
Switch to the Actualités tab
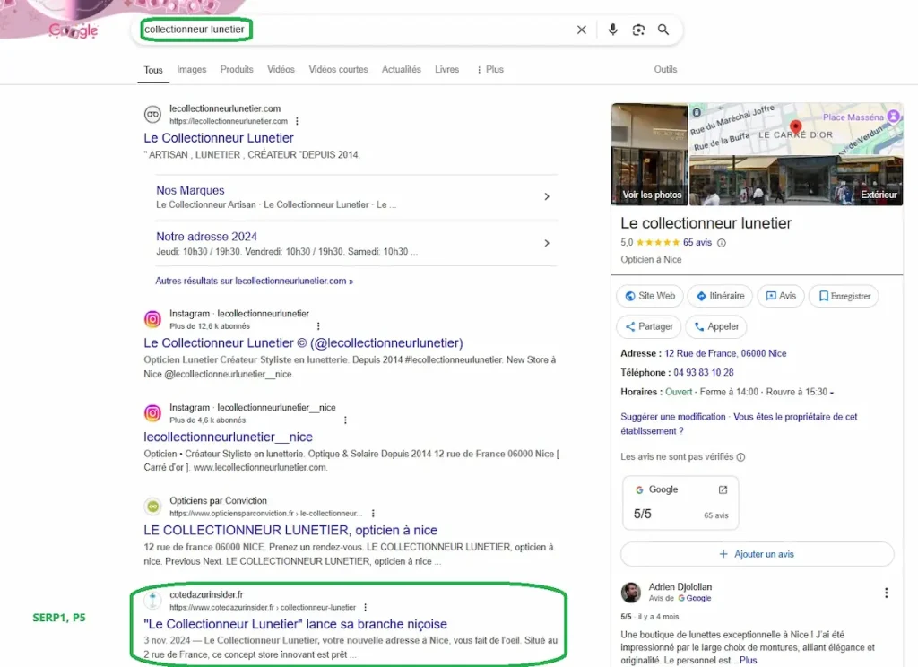coord(401,69)
